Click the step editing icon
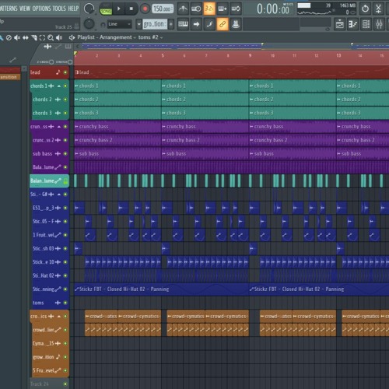 coord(209,24)
